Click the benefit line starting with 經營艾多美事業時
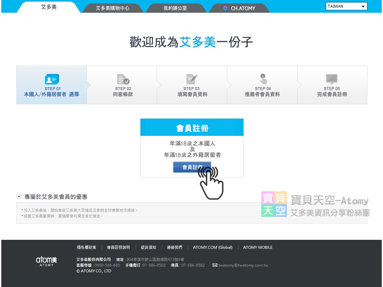383x287 pixels. (64, 216)
